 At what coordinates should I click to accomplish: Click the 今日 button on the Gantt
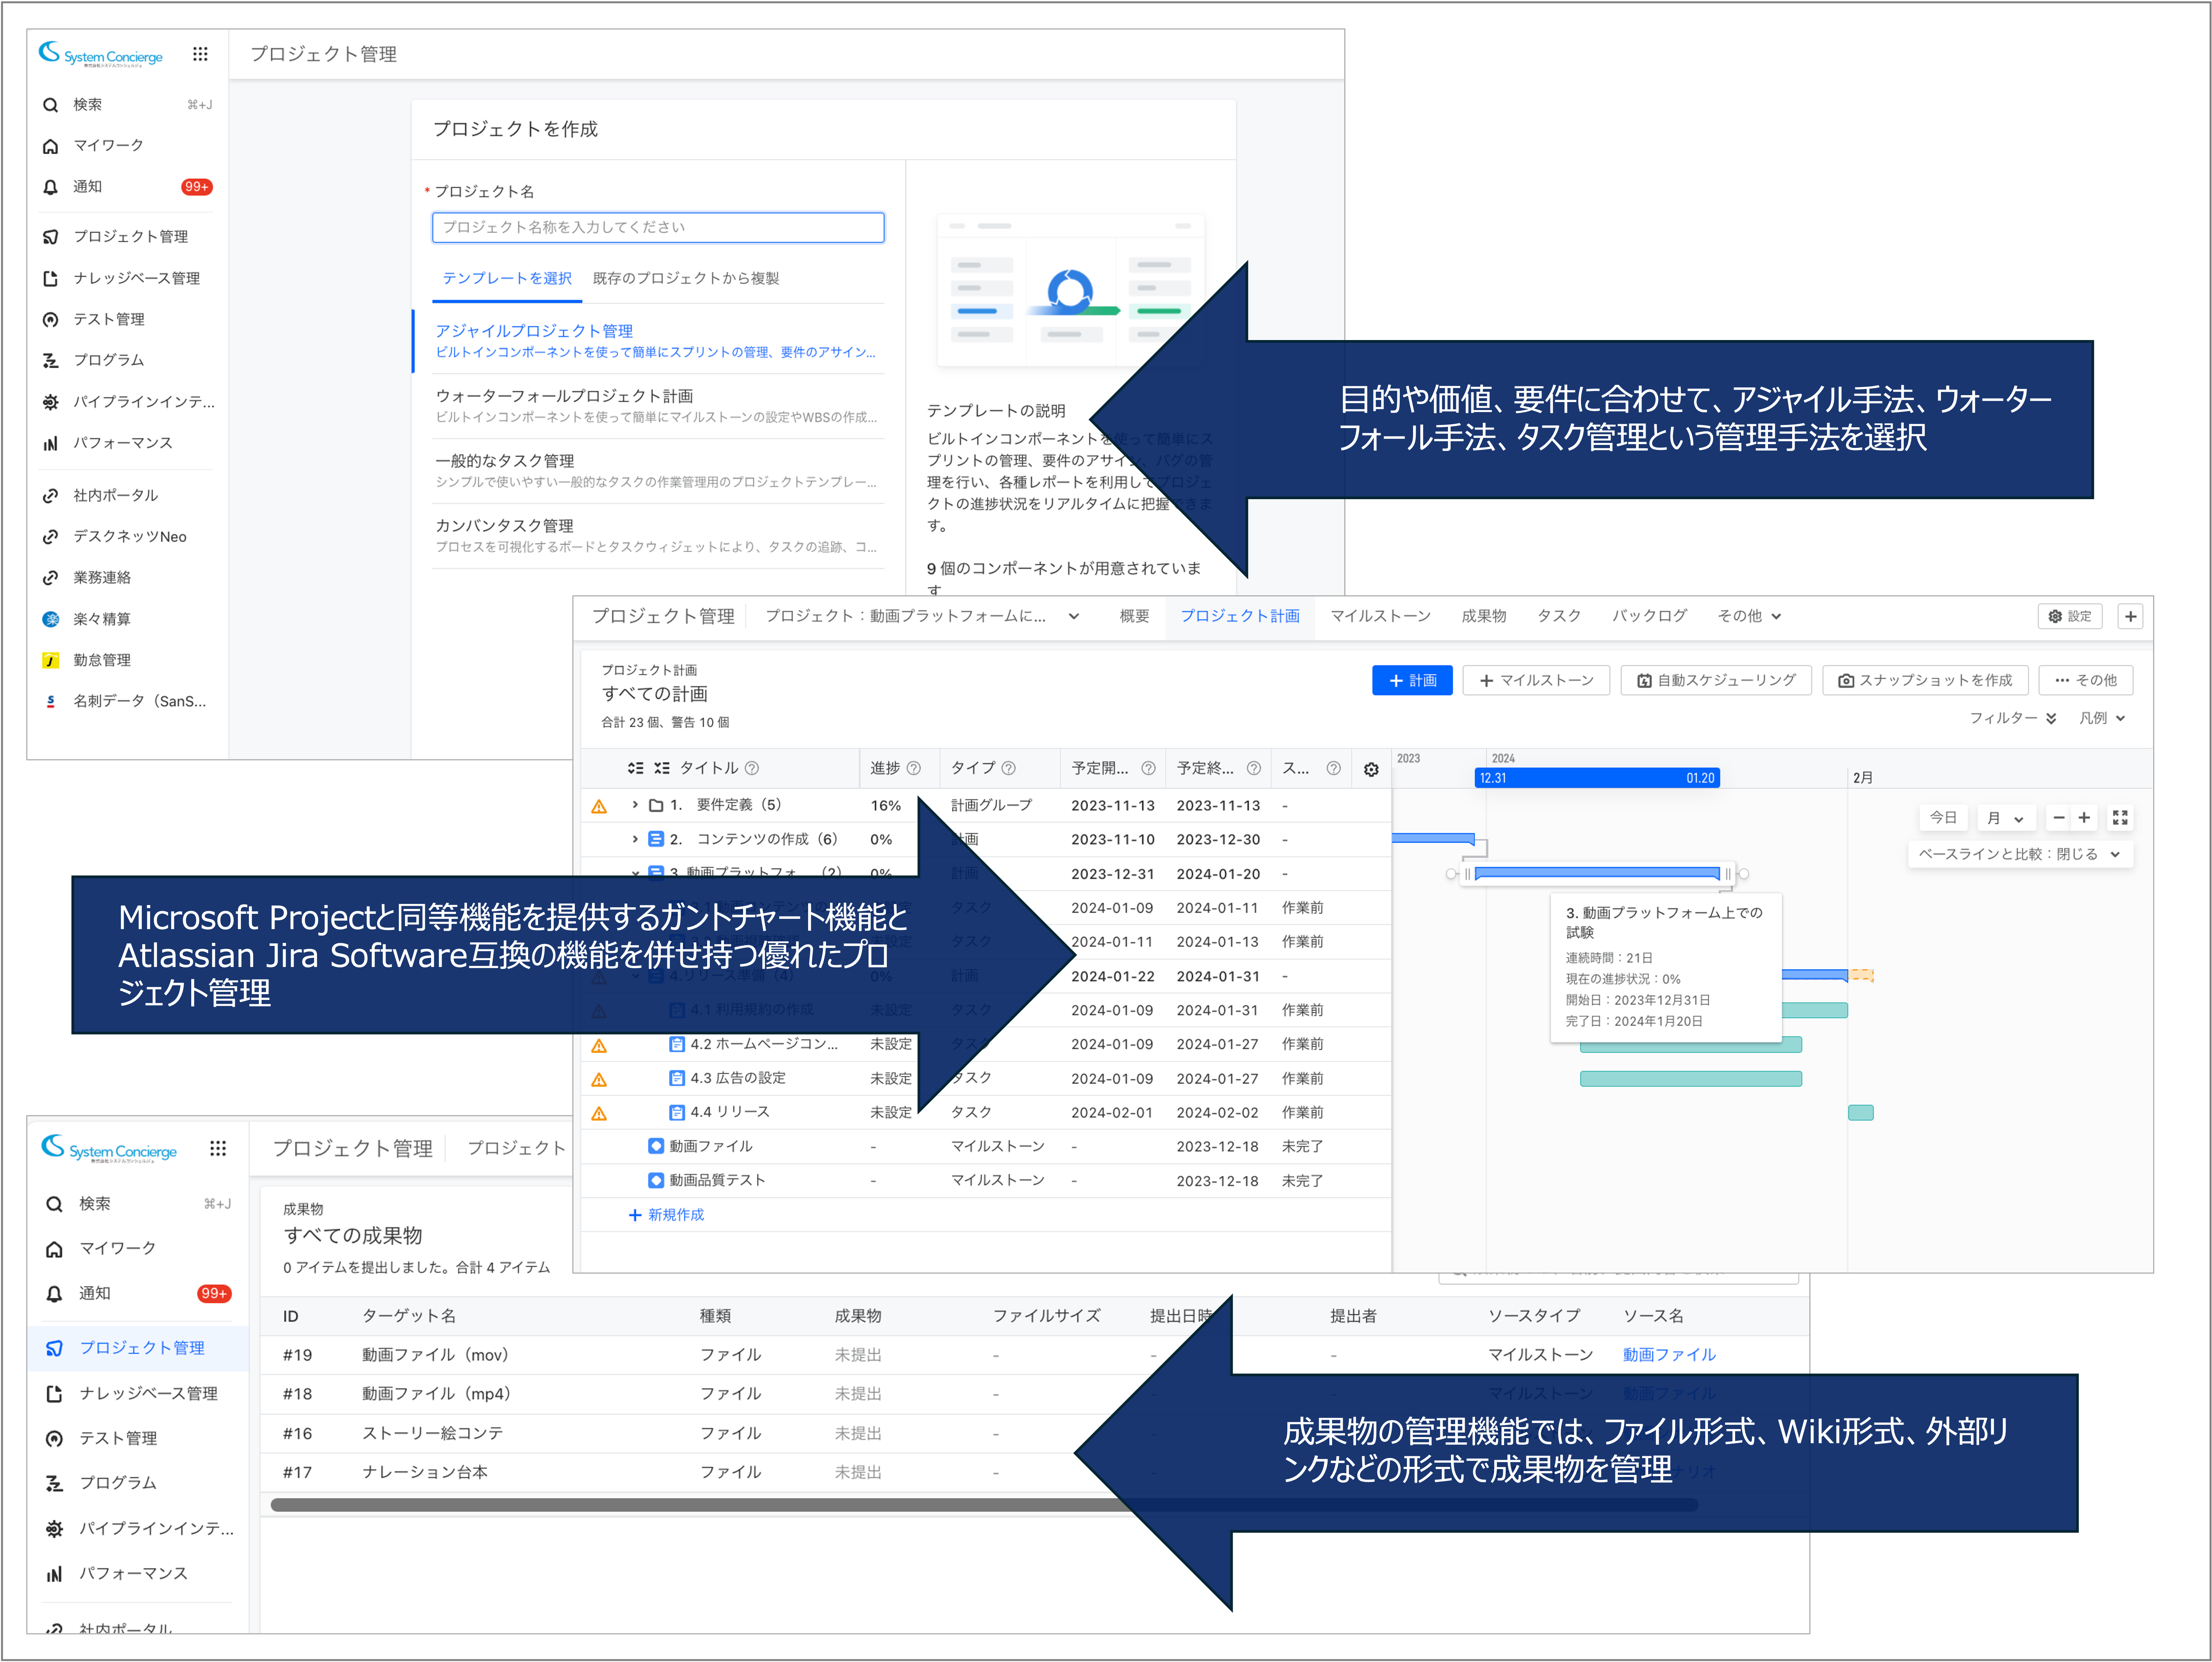pos(1943,818)
